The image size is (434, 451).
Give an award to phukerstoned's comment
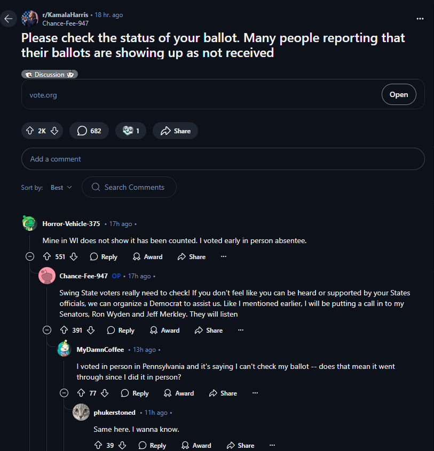pos(196,445)
